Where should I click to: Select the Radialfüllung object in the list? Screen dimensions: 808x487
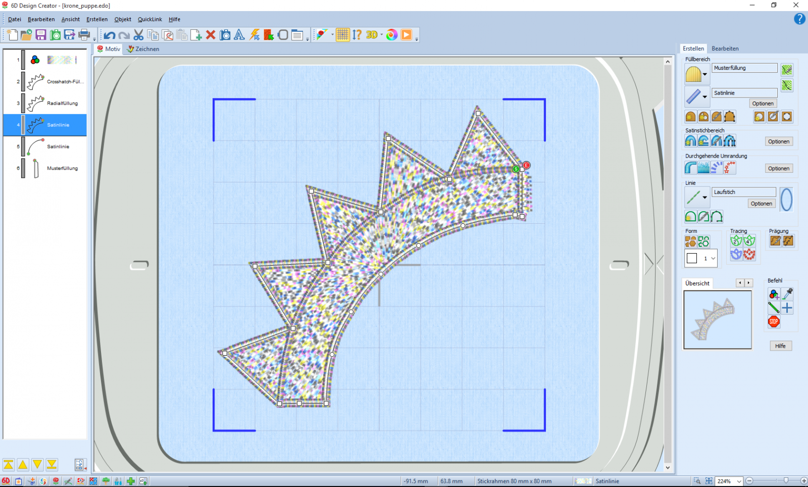coord(62,104)
